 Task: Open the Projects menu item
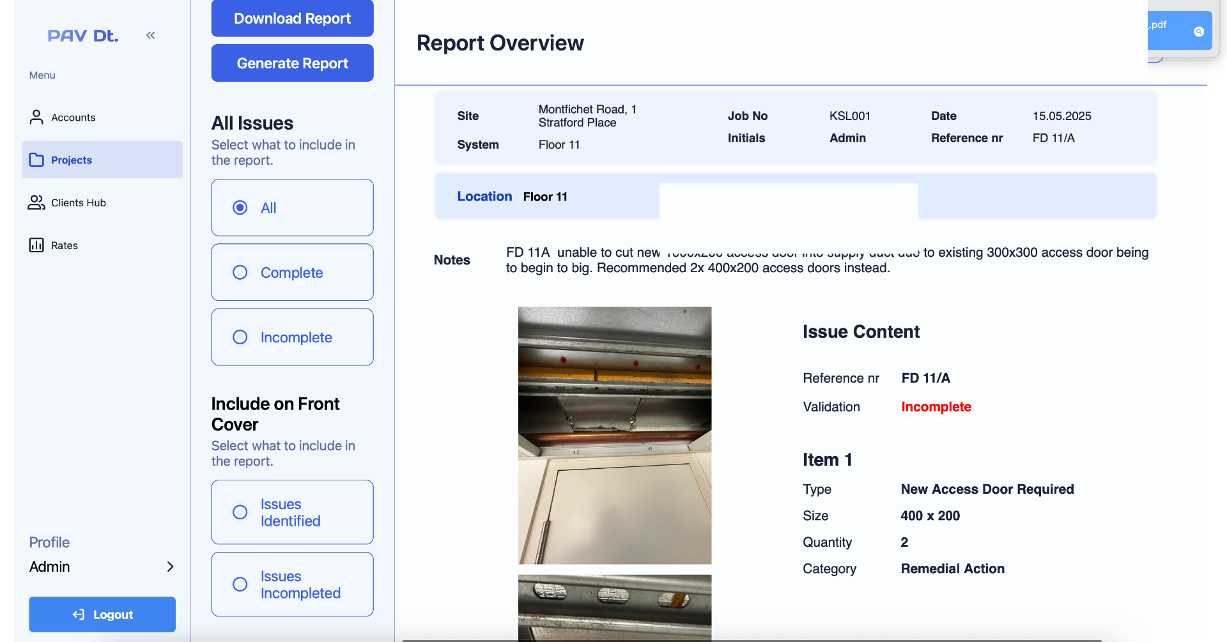102,160
